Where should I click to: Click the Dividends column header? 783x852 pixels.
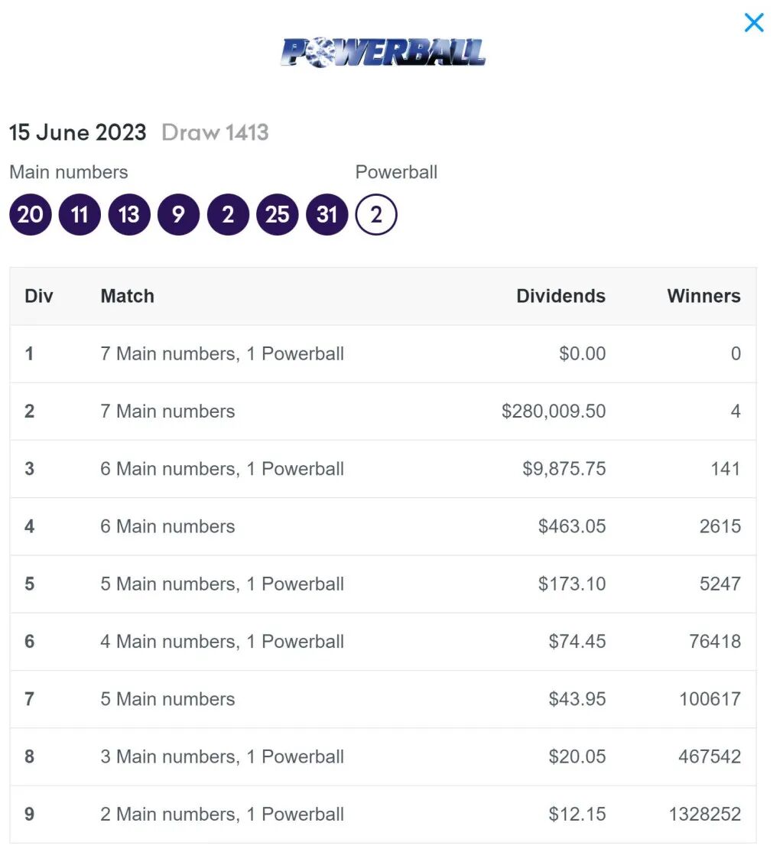click(x=560, y=296)
